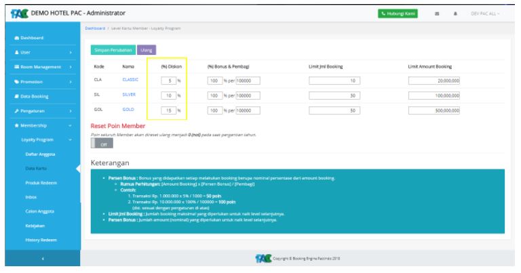Click the Diskon percent field for SILVER

168,96
